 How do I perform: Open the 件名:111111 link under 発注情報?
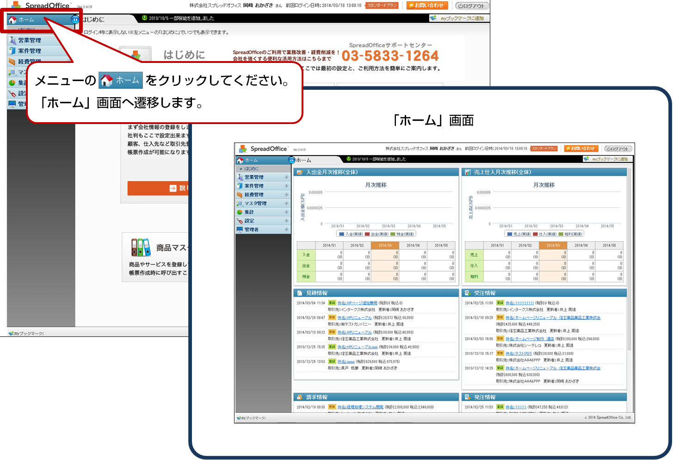click(x=516, y=407)
